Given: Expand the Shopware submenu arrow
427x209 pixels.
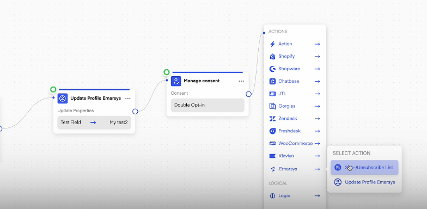Looking at the screenshot, I should (x=317, y=69).
